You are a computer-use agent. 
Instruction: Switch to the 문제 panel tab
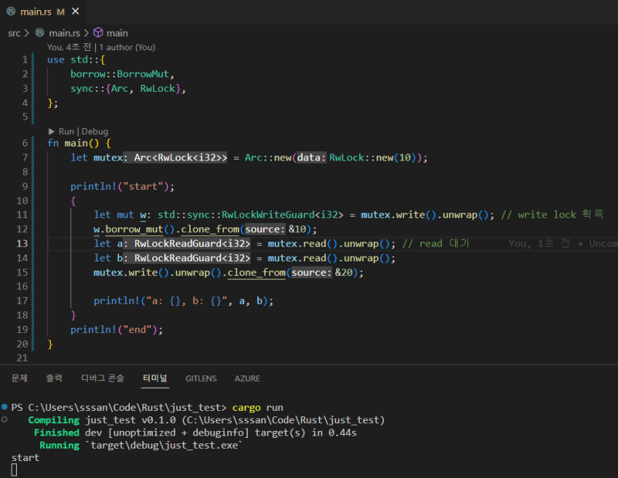[19, 379]
